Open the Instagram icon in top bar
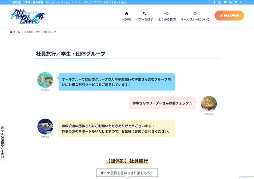The width and height of the screenshot is (254, 179). tap(220, 2)
